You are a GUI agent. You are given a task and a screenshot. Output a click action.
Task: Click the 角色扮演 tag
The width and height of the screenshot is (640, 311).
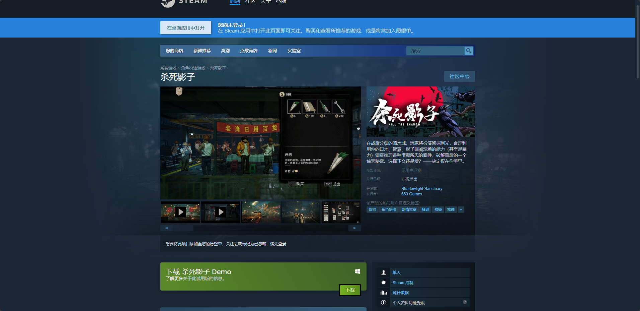(389, 209)
